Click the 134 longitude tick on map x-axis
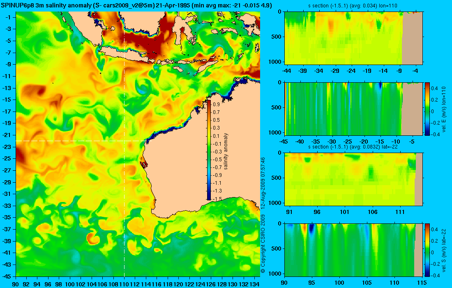This screenshot has width=452, height=288. point(254,284)
